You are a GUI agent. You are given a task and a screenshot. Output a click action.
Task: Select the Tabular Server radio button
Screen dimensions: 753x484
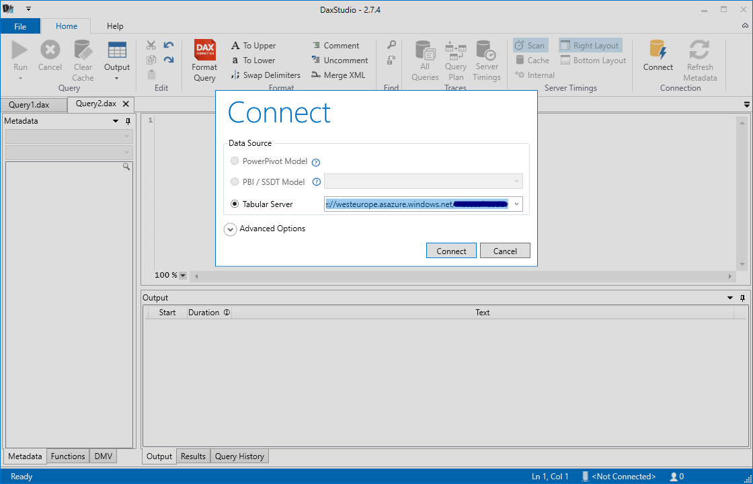(235, 204)
